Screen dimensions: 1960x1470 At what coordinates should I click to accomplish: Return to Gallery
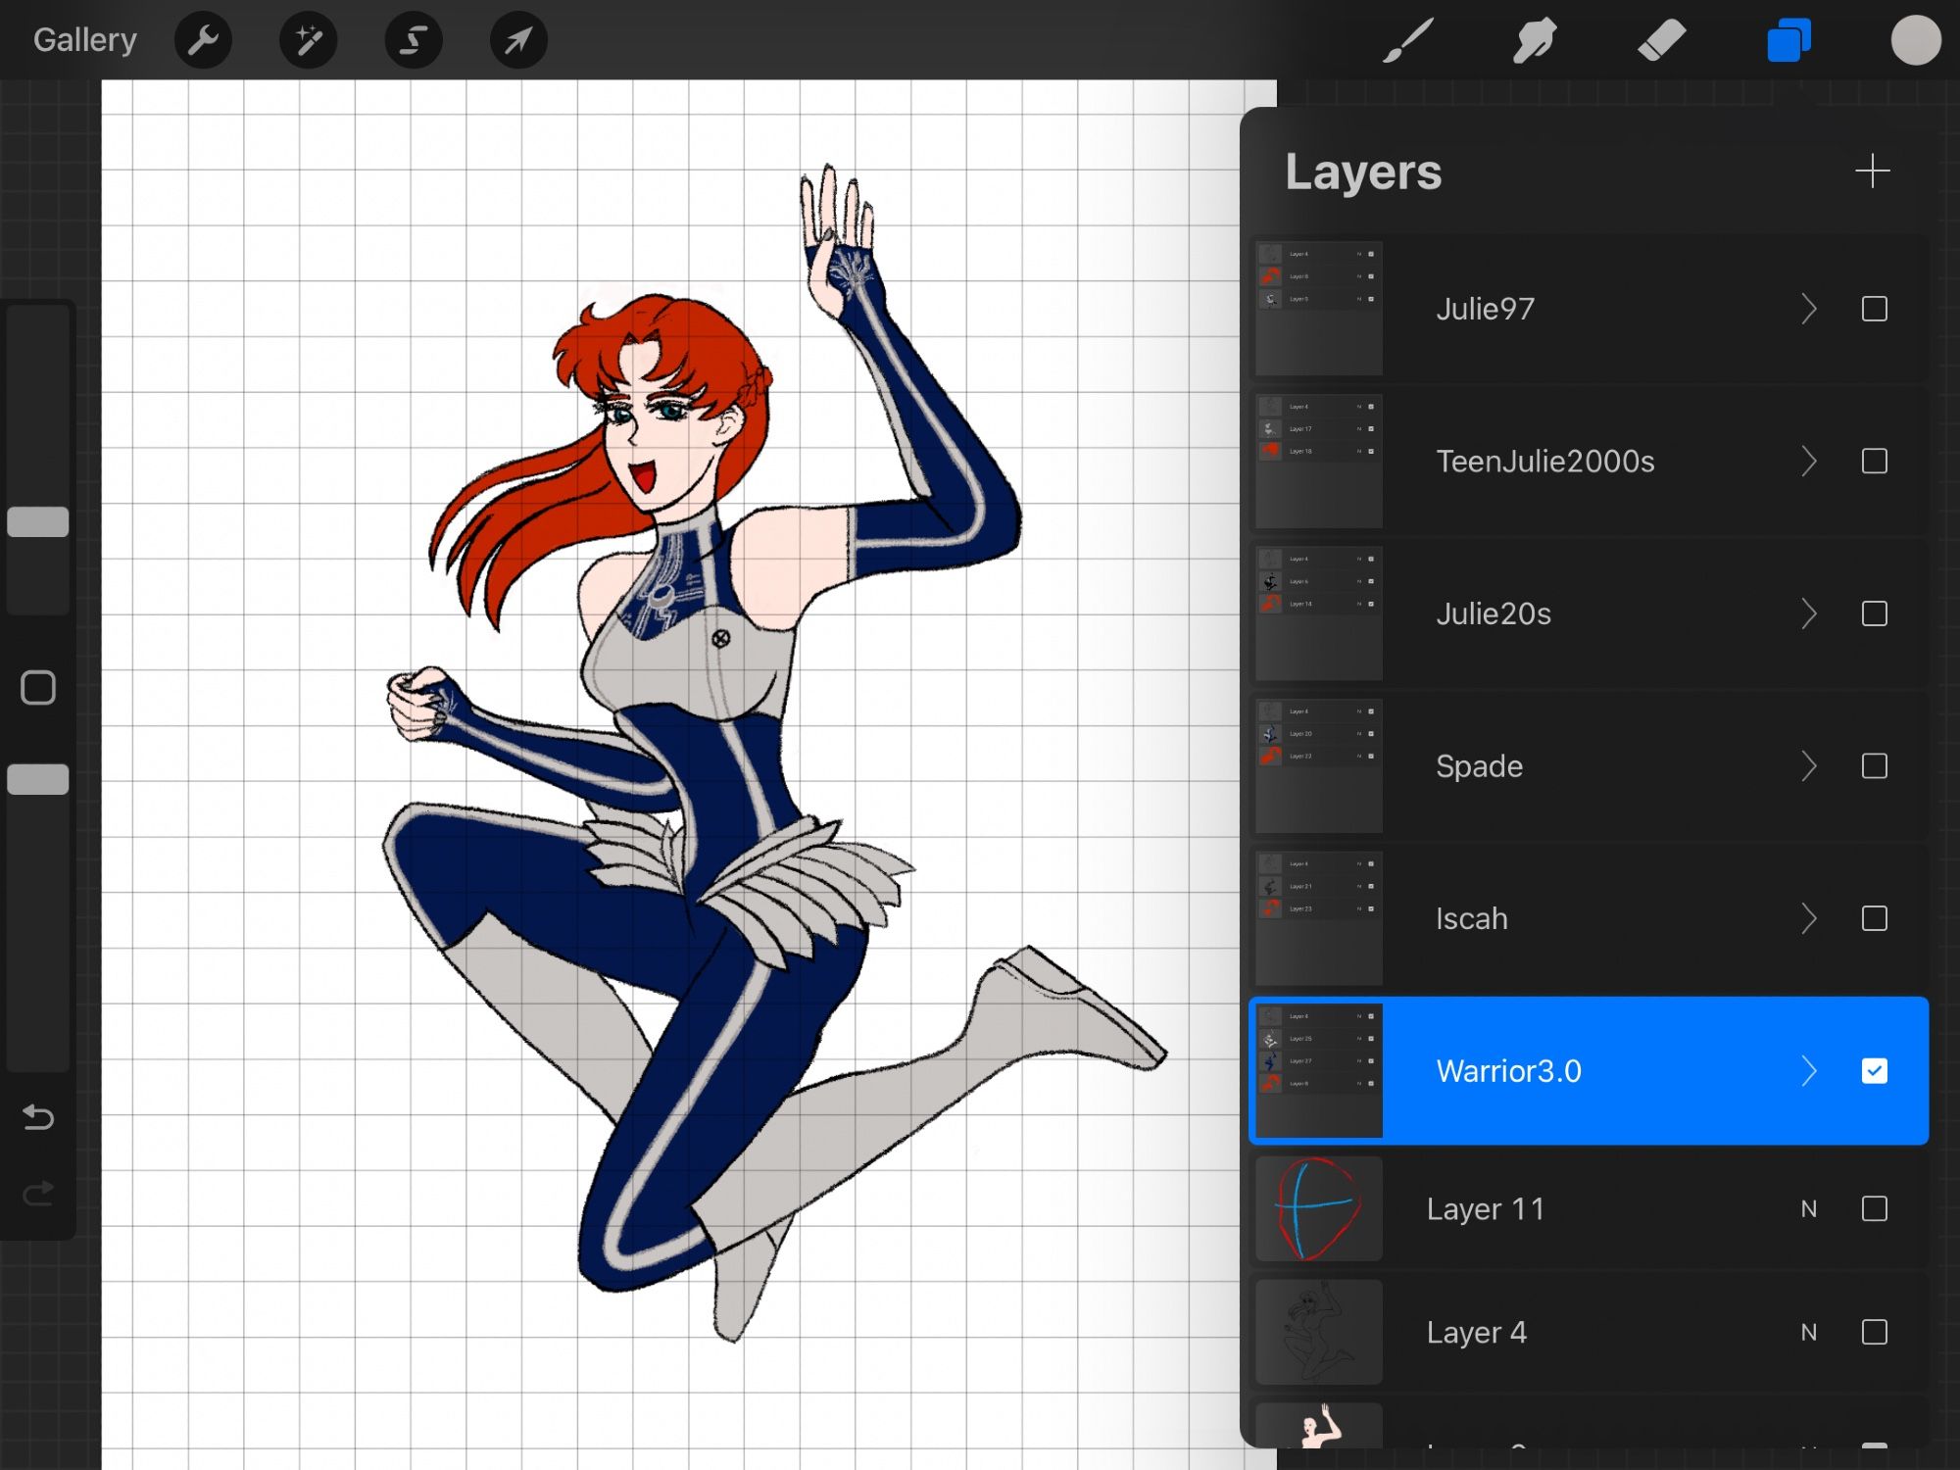pyautogui.click(x=85, y=40)
